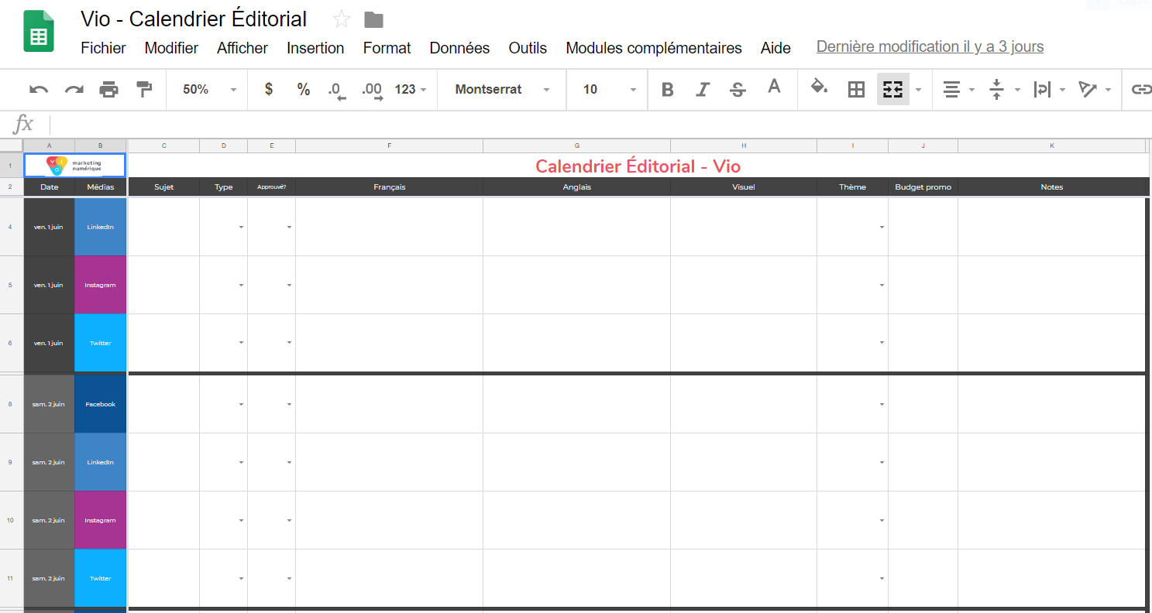
Task: Open Thème dropdown in Twitter row 6
Action: click(882, 343)
